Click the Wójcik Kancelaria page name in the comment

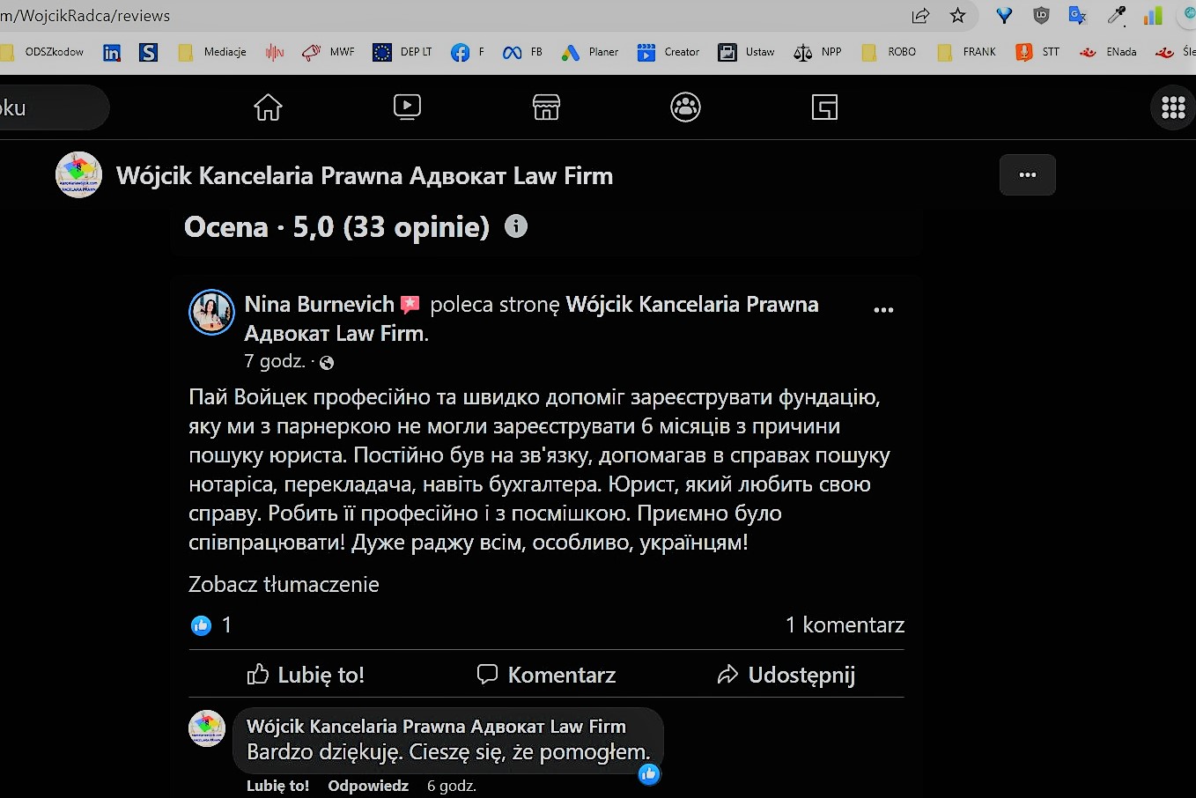pyautogui.click(x=436, y=727)
